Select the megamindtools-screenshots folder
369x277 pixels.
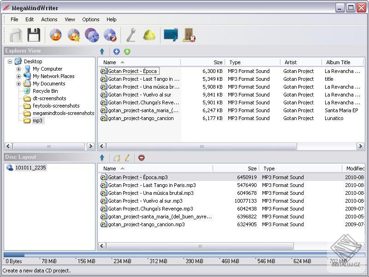point(63,113)
